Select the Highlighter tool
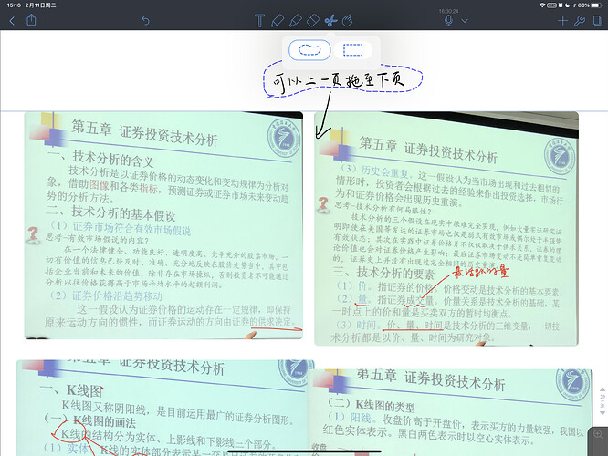The width and height of the screenshot is (608, 456). 296,20
